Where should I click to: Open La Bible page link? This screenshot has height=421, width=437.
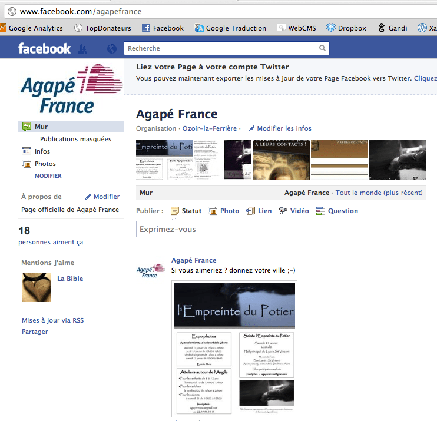[70, 279]
